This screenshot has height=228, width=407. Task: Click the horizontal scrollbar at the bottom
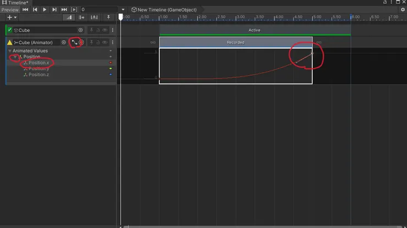point(262,227)
